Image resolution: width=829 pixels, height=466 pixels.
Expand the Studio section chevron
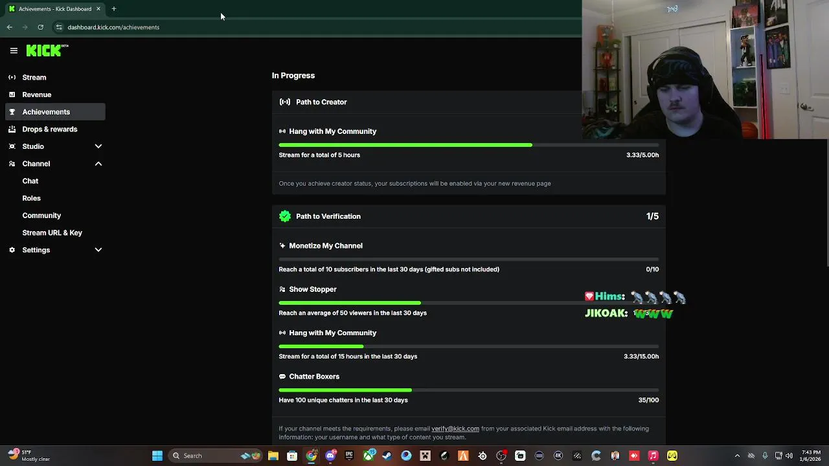pyautogui.click(x=98, y=146)
